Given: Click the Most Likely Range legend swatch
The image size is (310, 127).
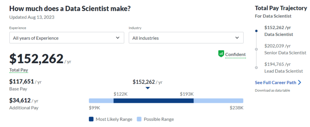Looking at the screenshot, I should coord(91,119).
